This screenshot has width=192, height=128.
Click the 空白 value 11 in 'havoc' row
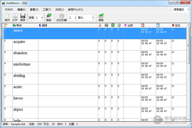pyautogui.click(x=173, y=97)
